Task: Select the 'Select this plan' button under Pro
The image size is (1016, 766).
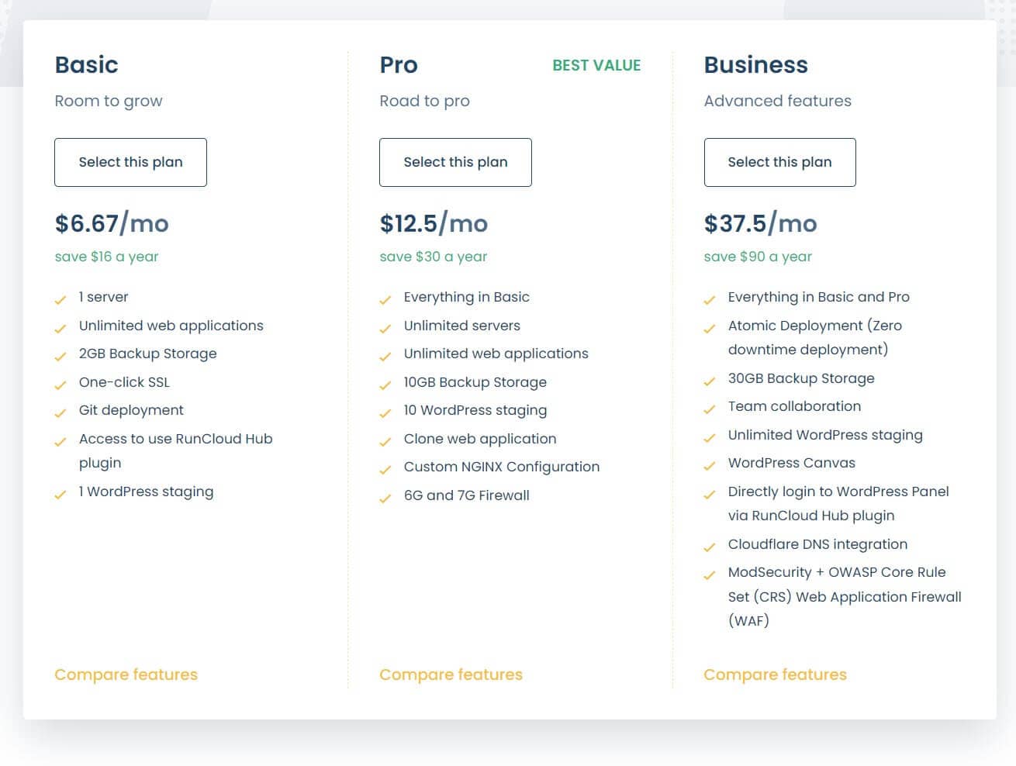Action: [x=455, y=162]
